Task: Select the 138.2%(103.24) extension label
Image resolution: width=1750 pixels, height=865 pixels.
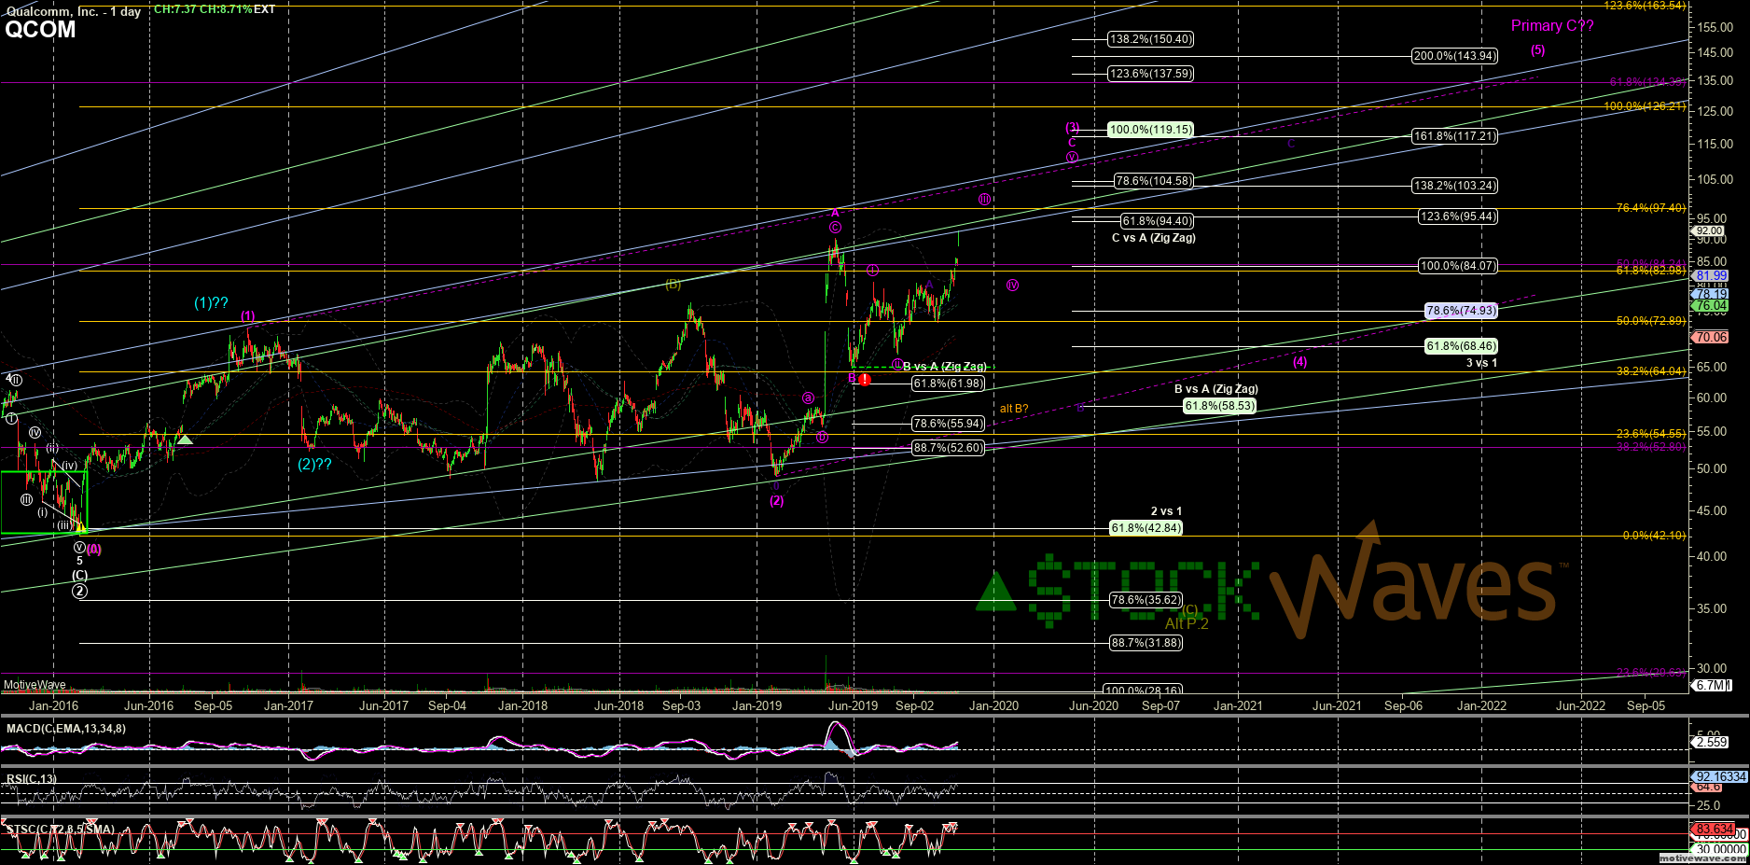Action: tap(1455, 186)
